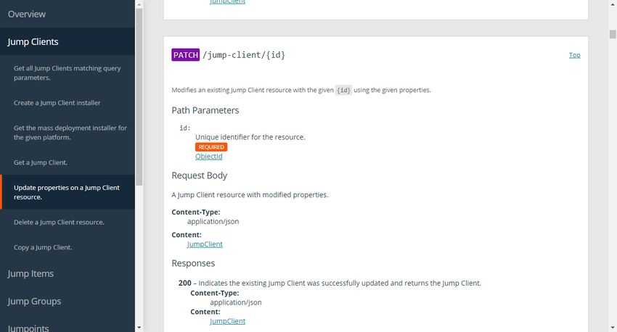Open the ObjectId type link

click(x=209, y=157)
